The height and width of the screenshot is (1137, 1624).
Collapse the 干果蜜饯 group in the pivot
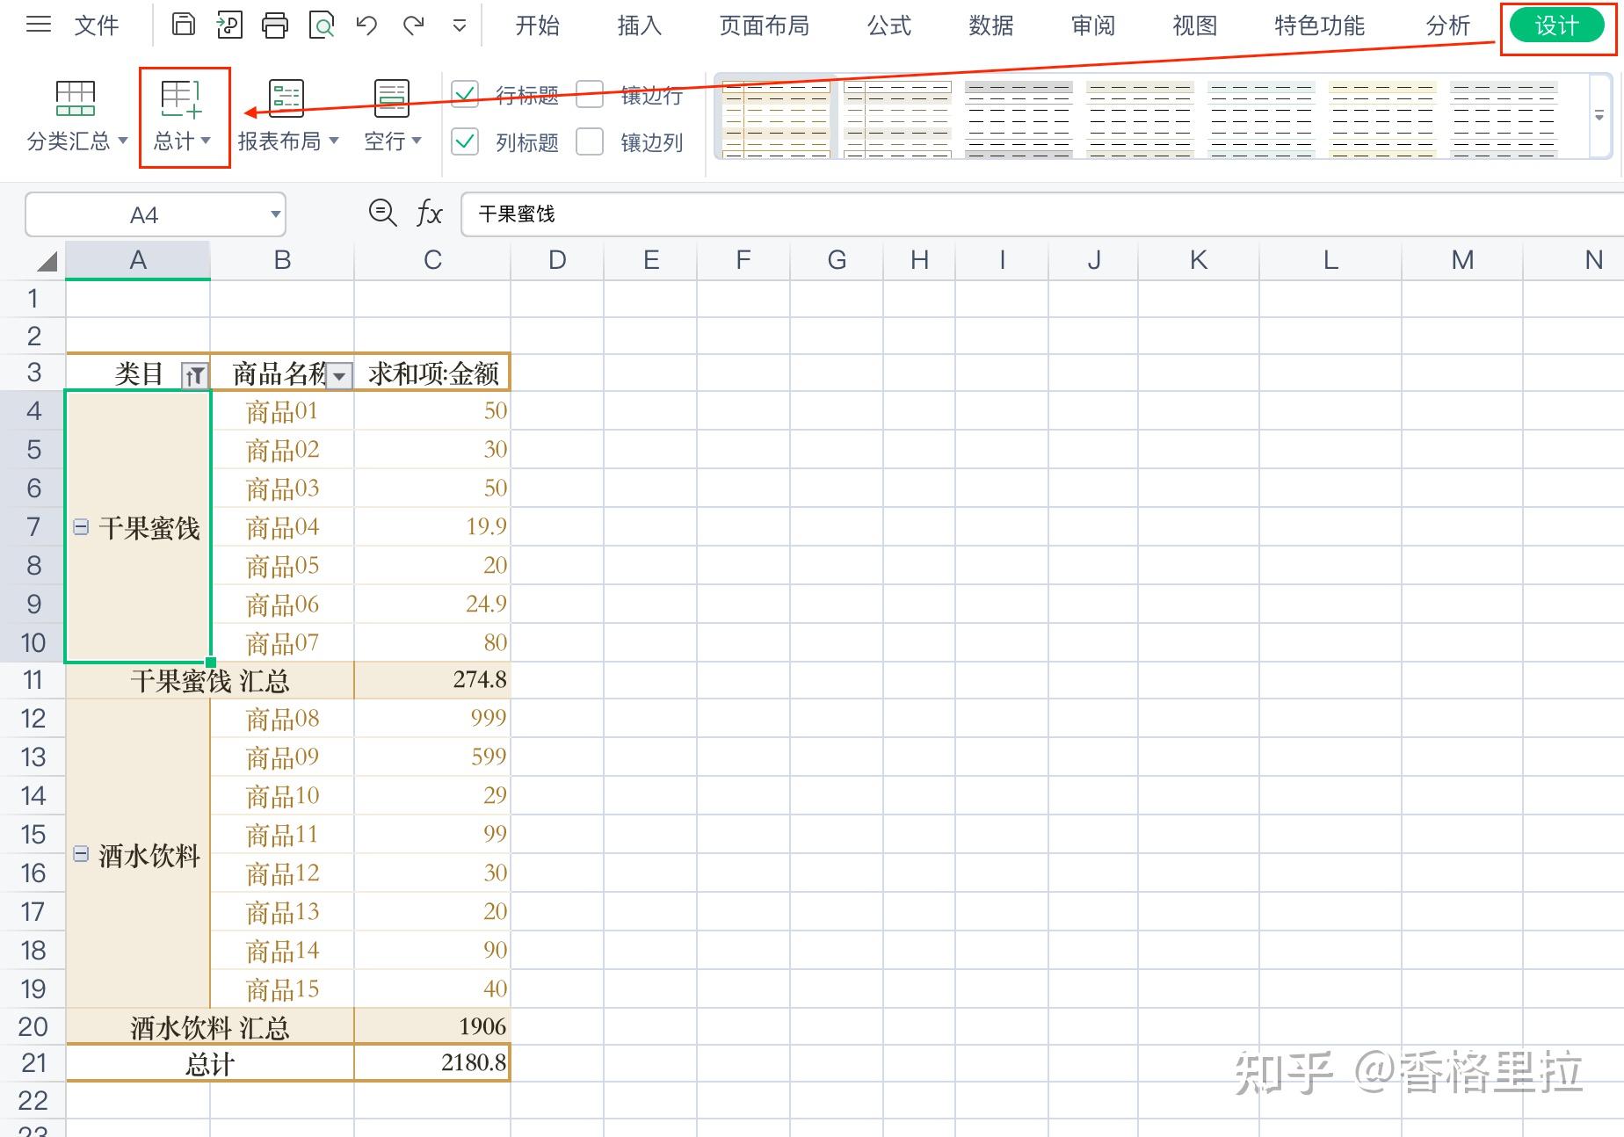pos(81,525)
